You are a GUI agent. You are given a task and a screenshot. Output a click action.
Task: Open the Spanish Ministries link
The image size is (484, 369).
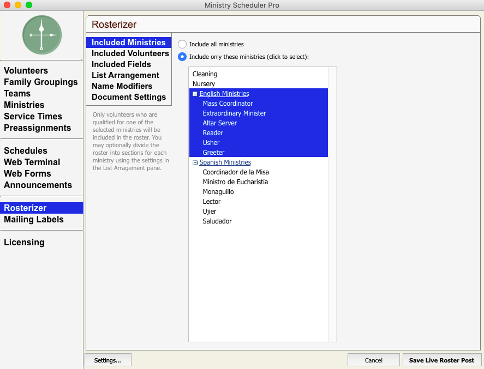point(225,162)
